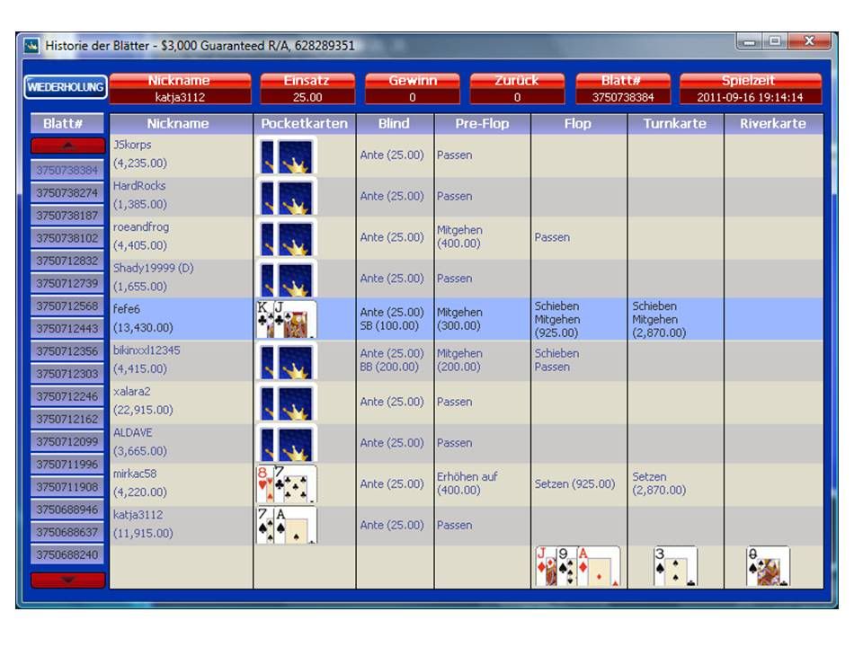Click roeandfrog face-down pocket cards
Screen dimensions: 863x647
(x=287, y=237)
